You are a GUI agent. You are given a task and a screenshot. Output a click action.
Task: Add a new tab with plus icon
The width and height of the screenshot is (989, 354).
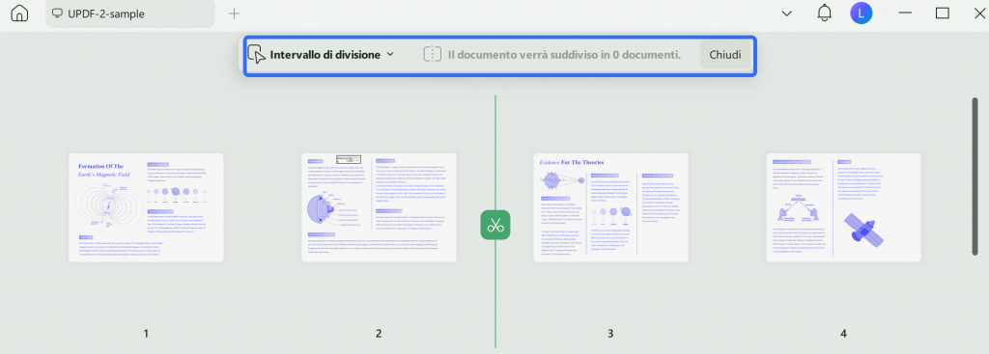pos(234,14)
